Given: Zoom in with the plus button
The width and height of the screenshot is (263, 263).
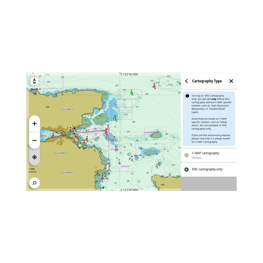Looking at the screenshot, I should tap(34, 124).
